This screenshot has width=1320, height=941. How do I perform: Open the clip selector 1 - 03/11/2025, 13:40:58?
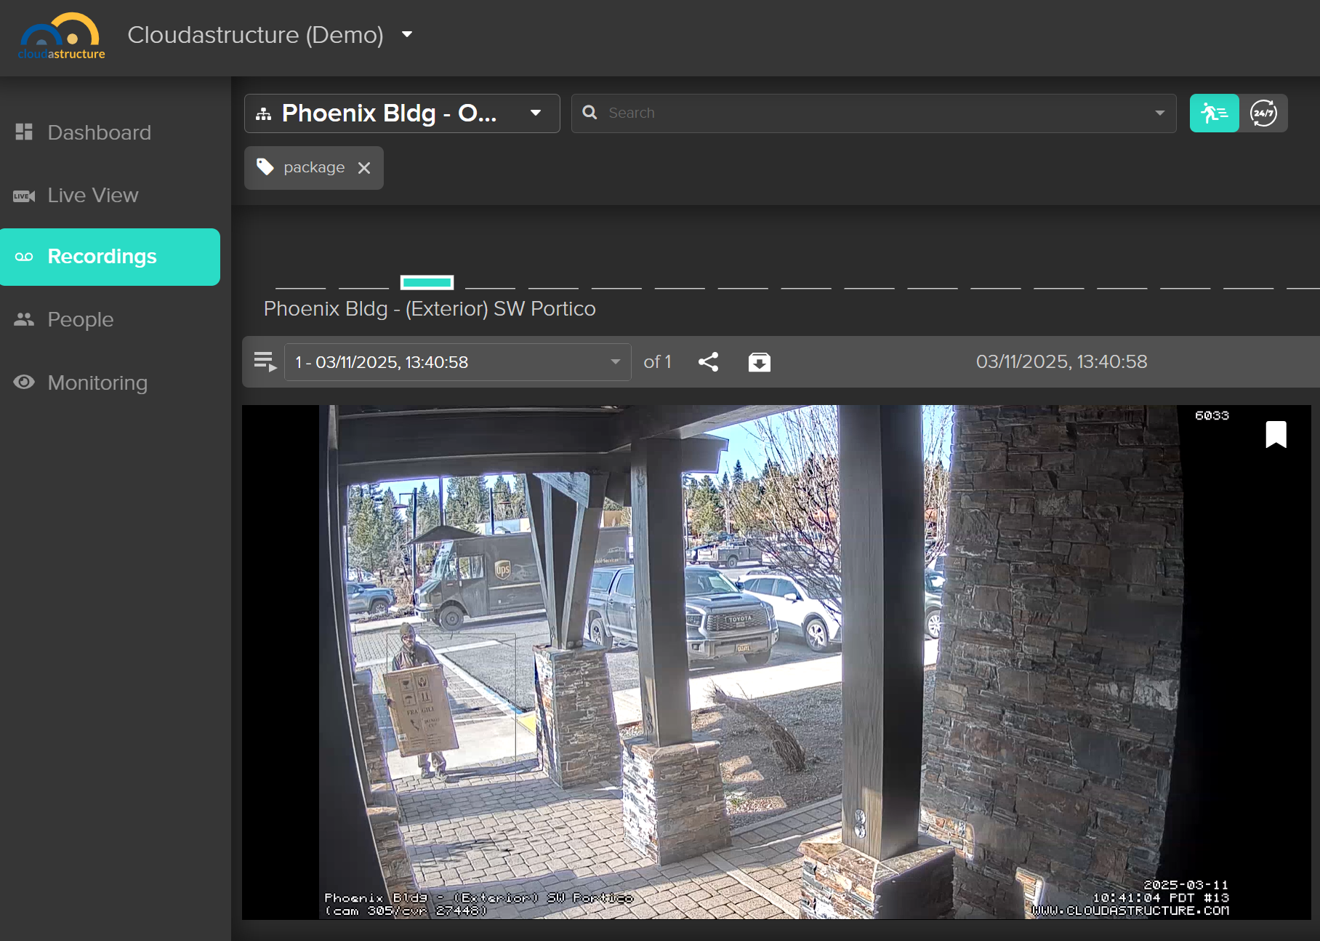[458, 362]
